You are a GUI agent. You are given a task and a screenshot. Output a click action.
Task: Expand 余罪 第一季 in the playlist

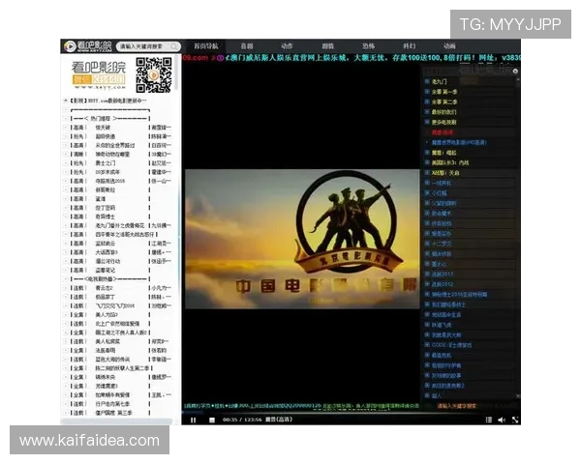tap(426, 92)
